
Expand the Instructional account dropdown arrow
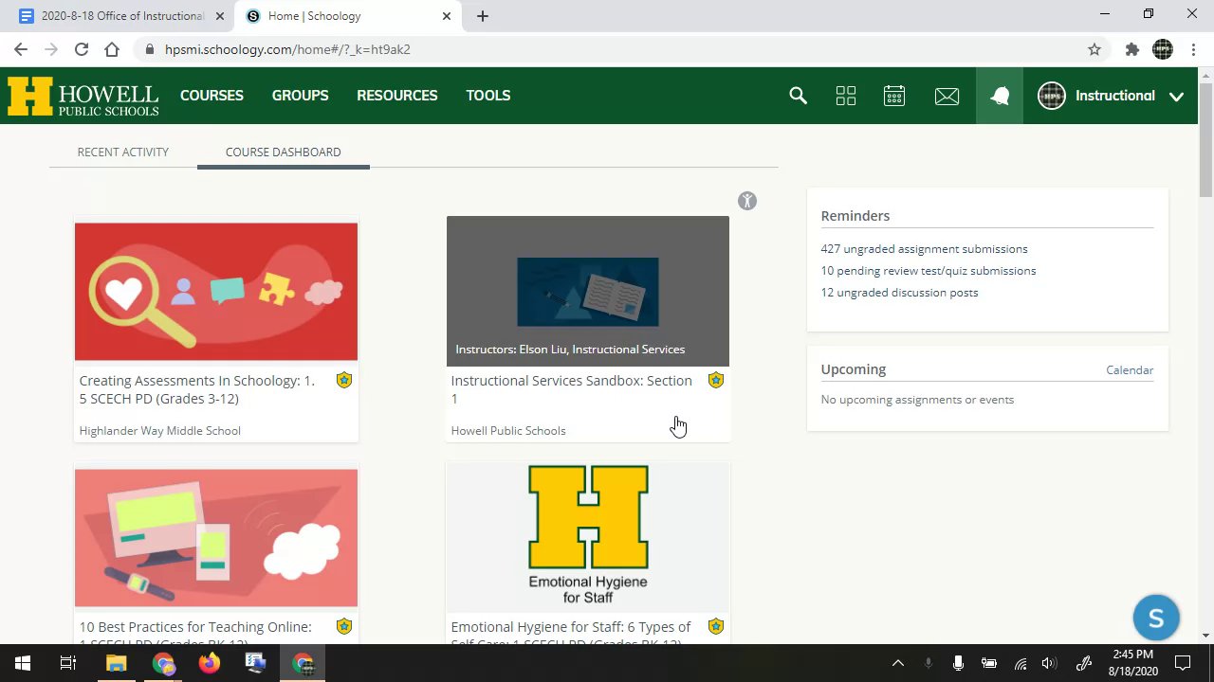click(x=1176, y=97)
